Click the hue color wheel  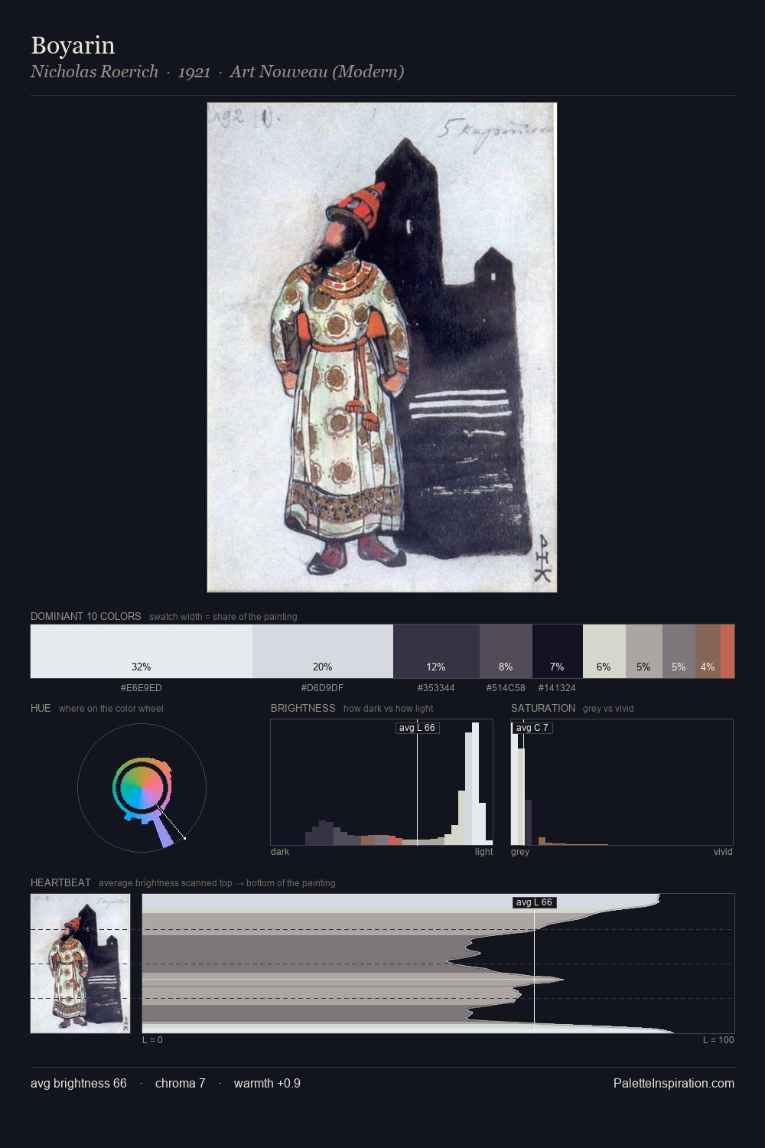(x=142, y=788)
